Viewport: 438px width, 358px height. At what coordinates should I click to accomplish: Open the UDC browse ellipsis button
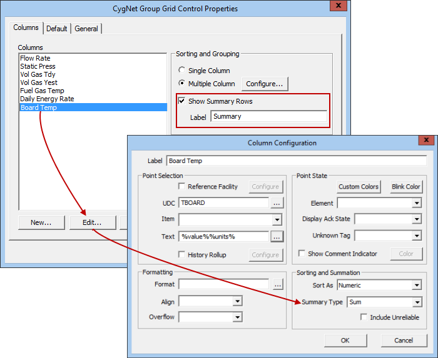pos(277,203)
